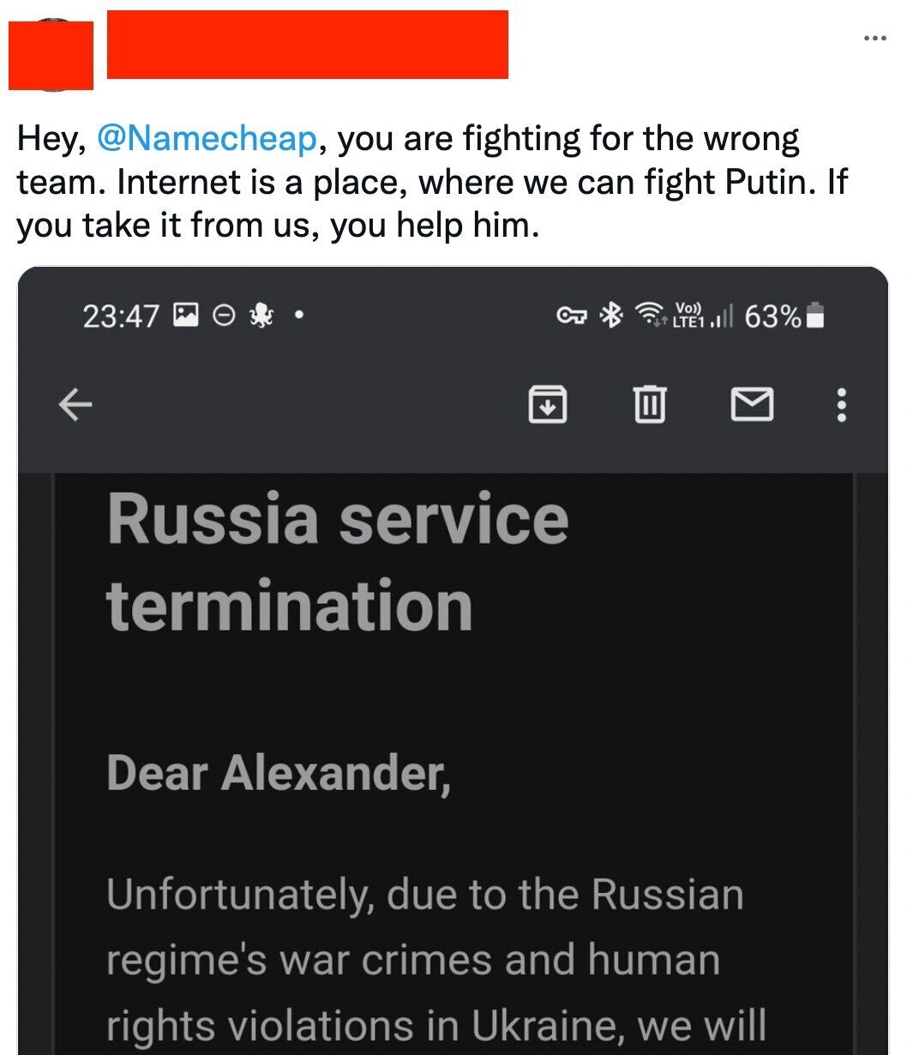The height and width of the screenshot is (1055, 907).
Task: Tap the picture notification icon in status bar
Action: [x=186, y=316]
